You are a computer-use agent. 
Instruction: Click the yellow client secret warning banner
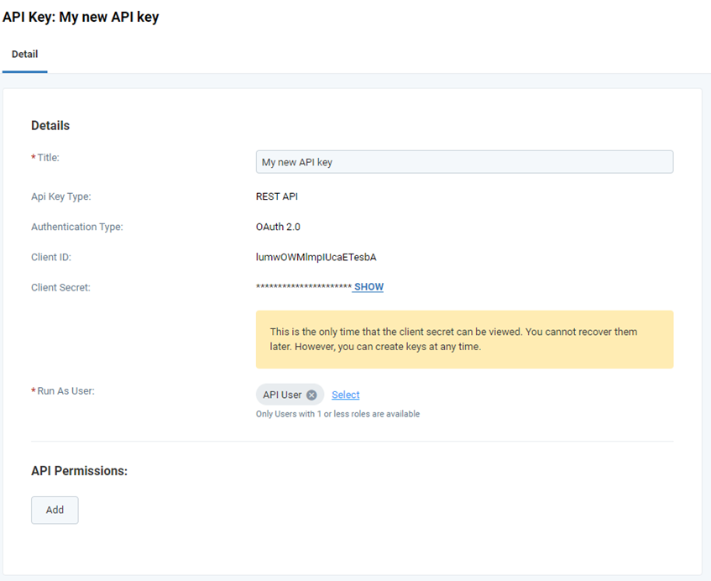463,339
